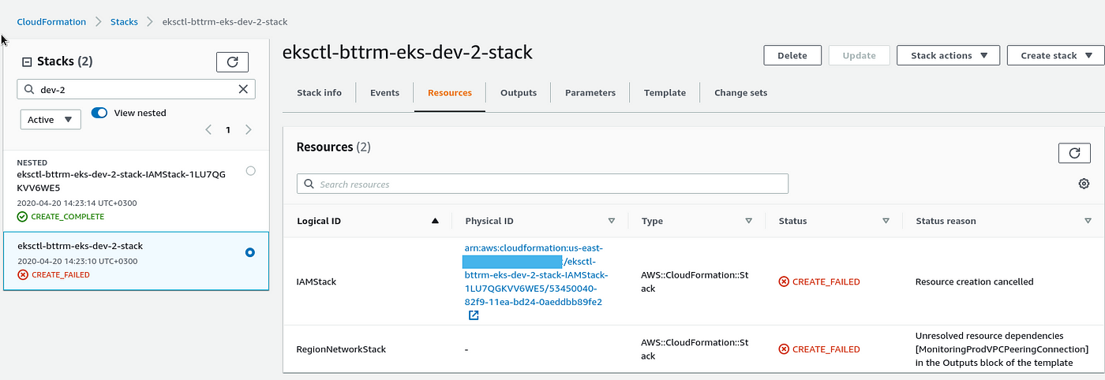Sort by Status reason column
The width and height of the screenshot is (1105, 380).
(x=1088, y=222)
